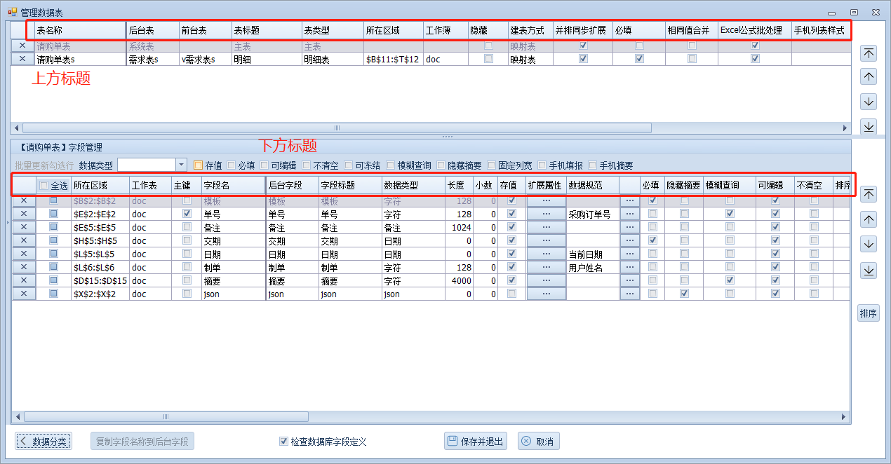Click move-up arrow beside upper table grid
Viewport: 891px width, 464px height.
pos(869,77)
